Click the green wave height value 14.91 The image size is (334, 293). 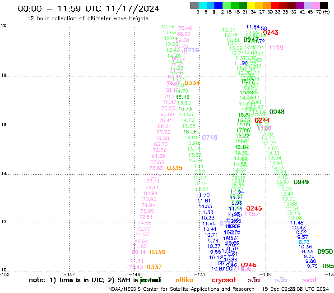(x=191, y=137)
